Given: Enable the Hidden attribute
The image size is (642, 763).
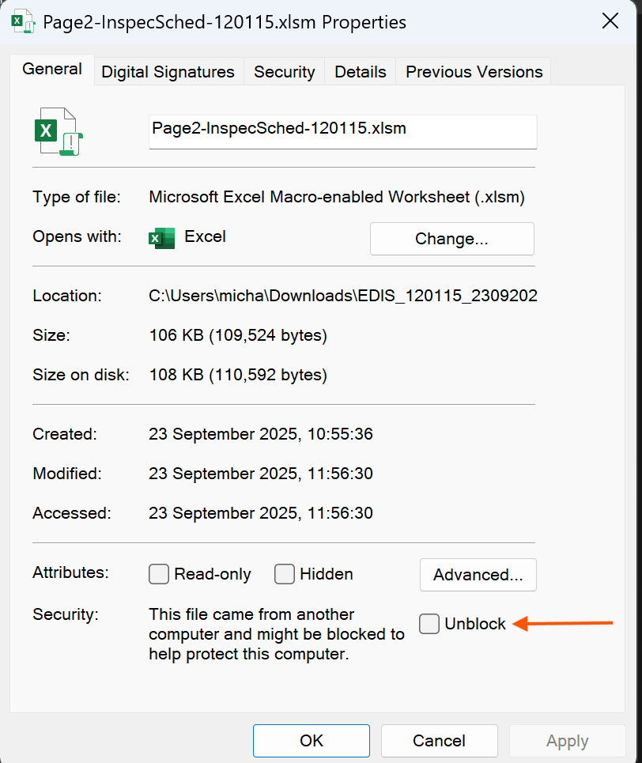Looking at the screenshot, I should 284,574.
